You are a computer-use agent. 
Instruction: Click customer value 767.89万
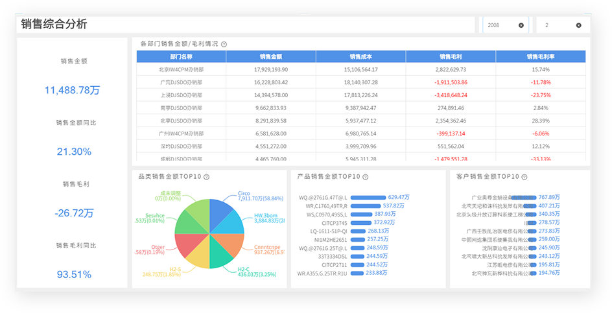click(x=549, y=198)
